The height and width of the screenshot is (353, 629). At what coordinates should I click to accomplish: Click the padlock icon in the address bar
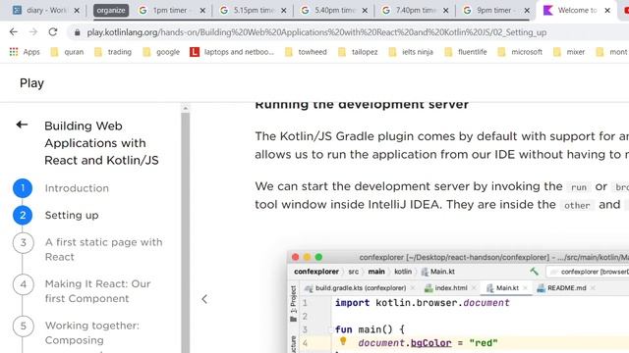tap(77, 32)
